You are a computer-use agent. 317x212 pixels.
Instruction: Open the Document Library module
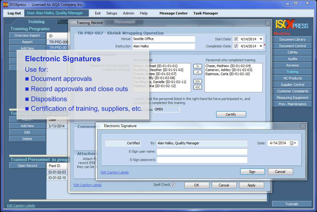(291, 39)
